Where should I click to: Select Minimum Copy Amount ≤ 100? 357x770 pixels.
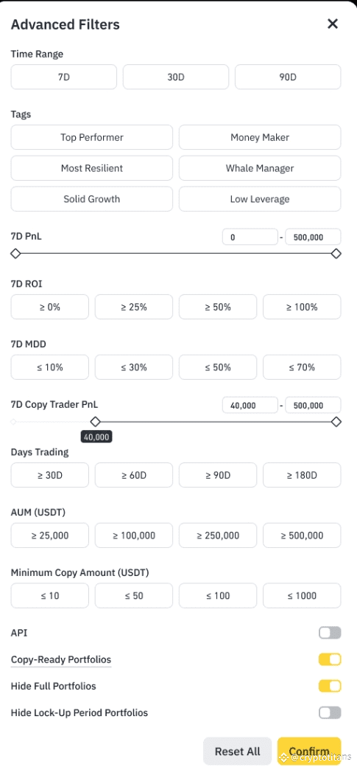click(x=218, y=596)
